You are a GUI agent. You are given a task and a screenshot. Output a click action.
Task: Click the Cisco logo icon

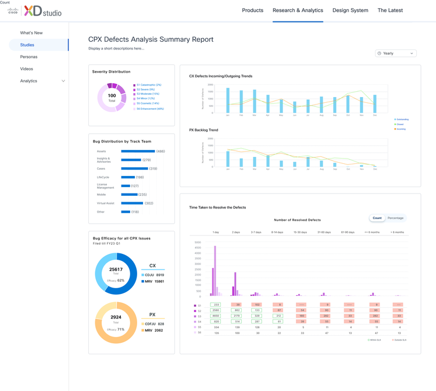pyautogui.click(x=13, y=11)
